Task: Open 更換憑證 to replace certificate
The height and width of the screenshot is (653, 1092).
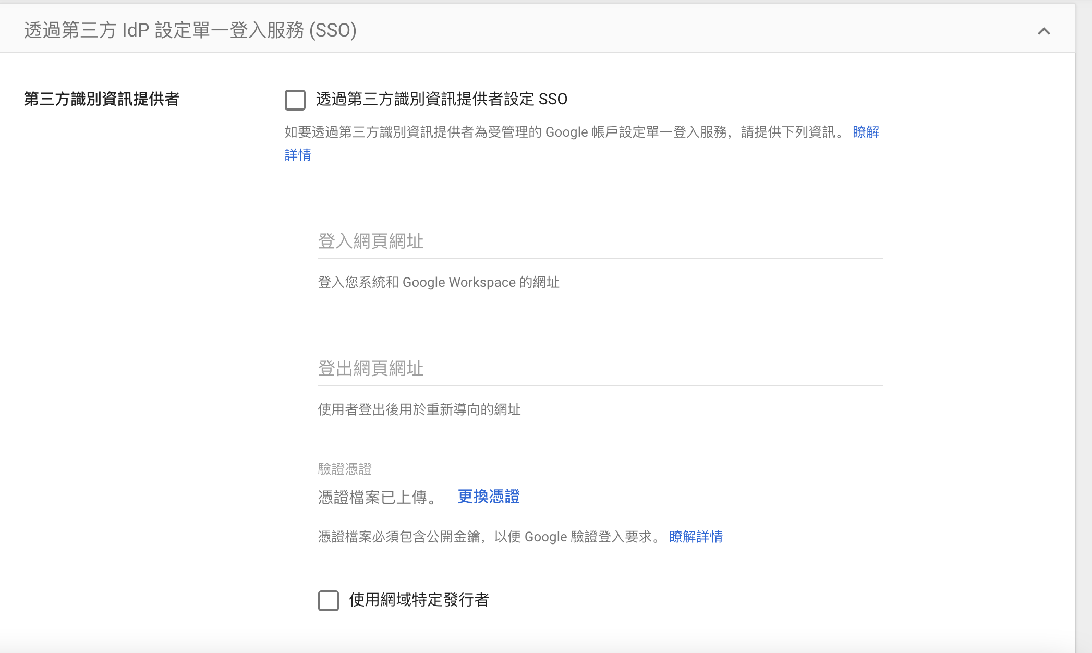Action: point(489,497)
